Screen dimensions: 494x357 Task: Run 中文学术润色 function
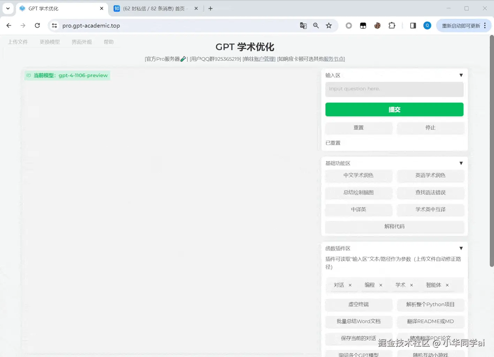[358, 175]
